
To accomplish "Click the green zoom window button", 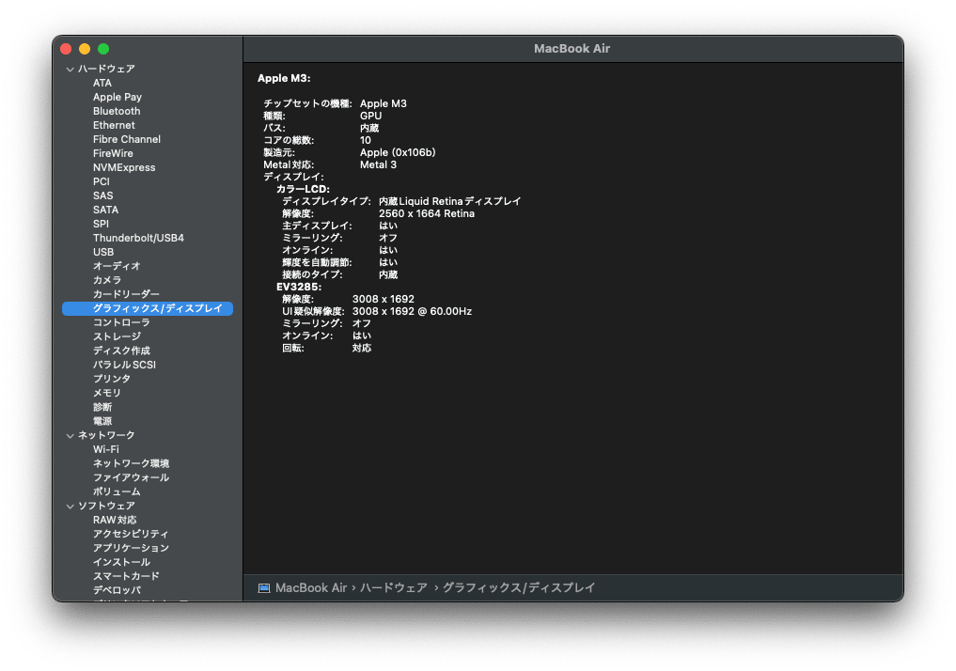I will point(103,49).
